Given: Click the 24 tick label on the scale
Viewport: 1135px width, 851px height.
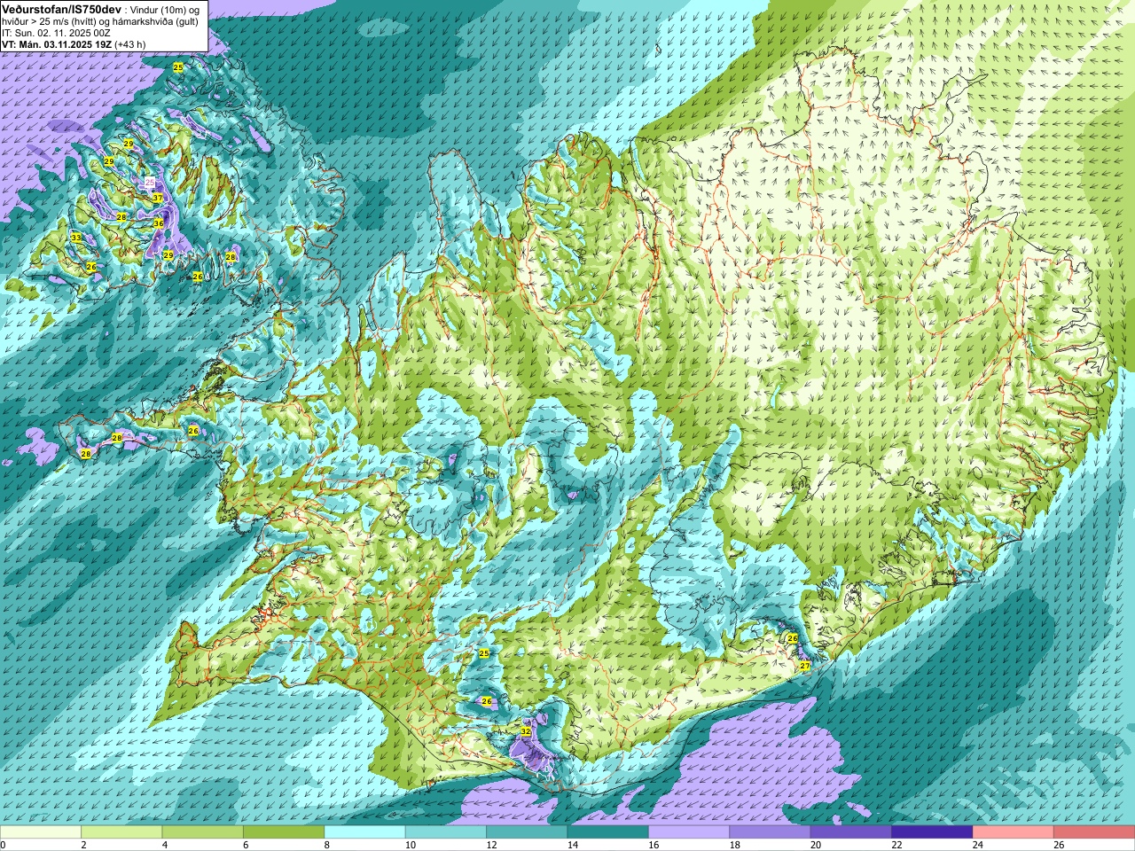Looking at the screenshot, I should (x=978, y=845).
